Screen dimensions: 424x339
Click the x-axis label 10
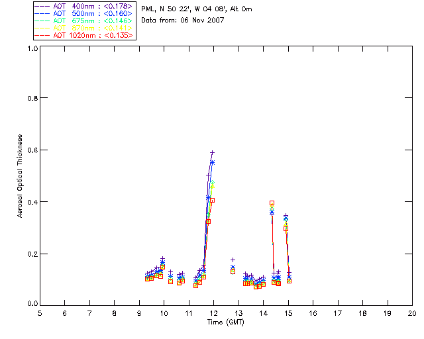(x=164, y=313)
